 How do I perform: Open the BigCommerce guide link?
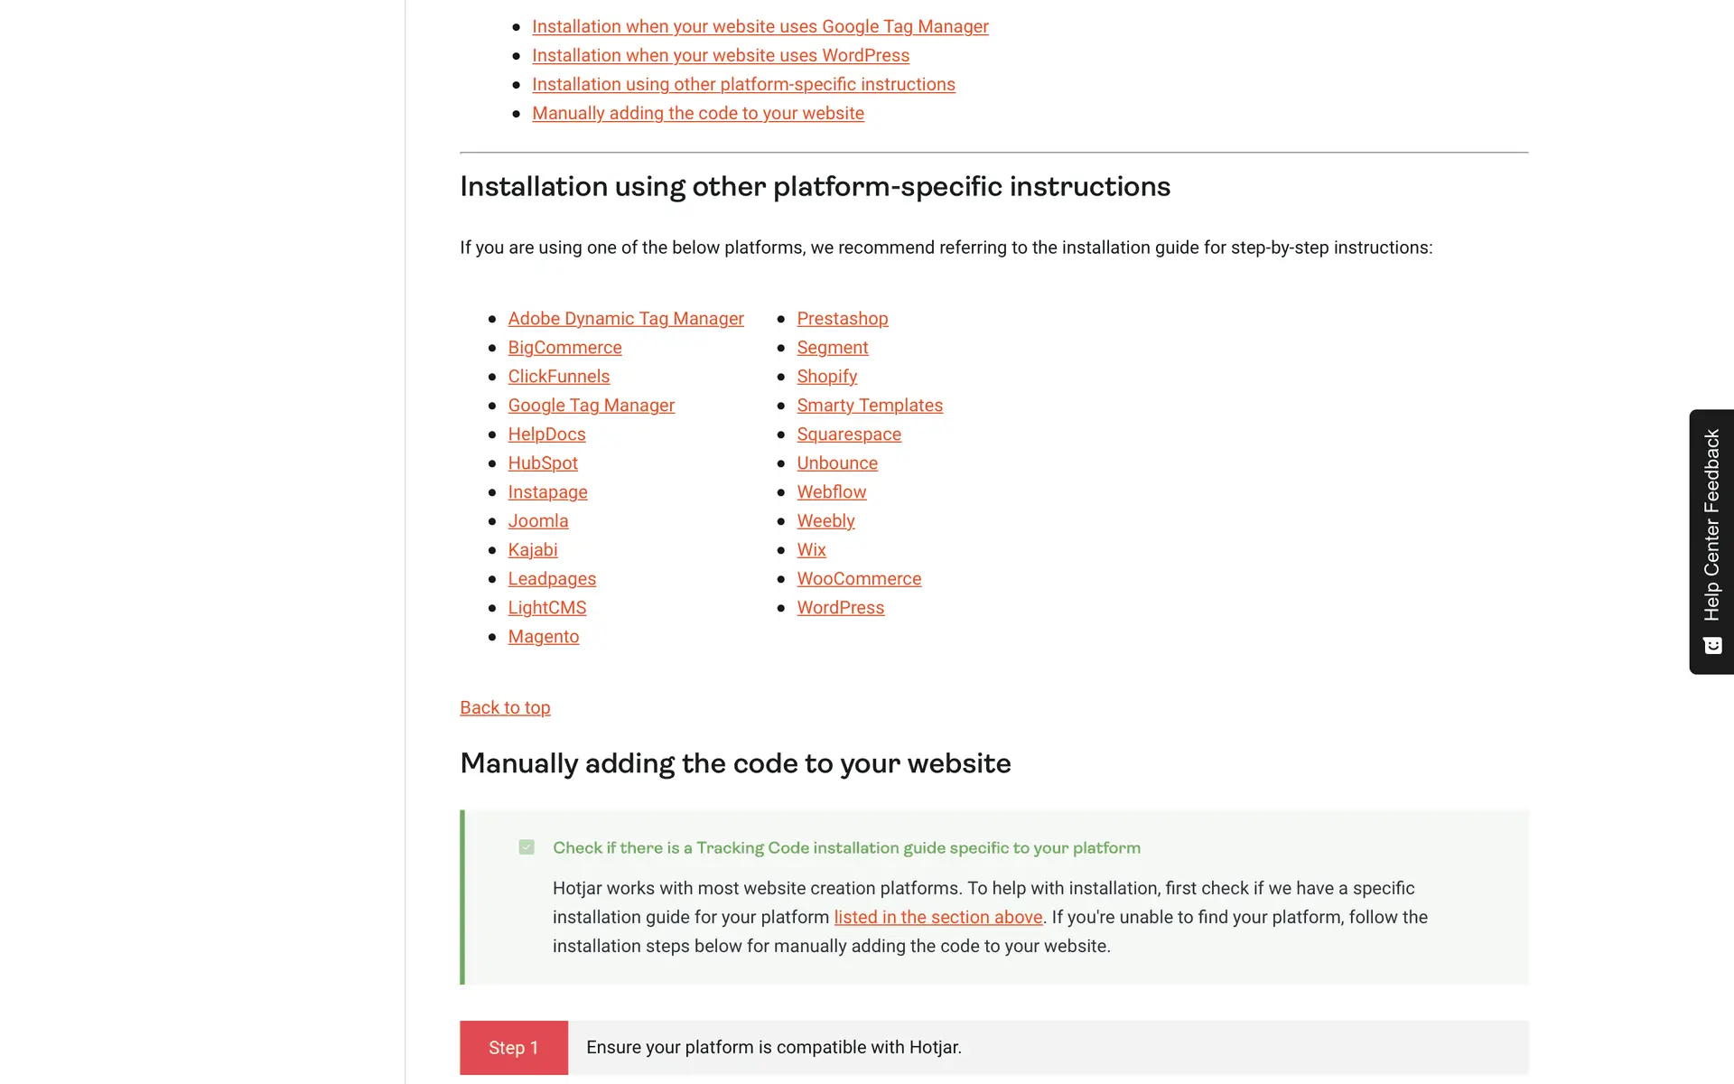564,348
